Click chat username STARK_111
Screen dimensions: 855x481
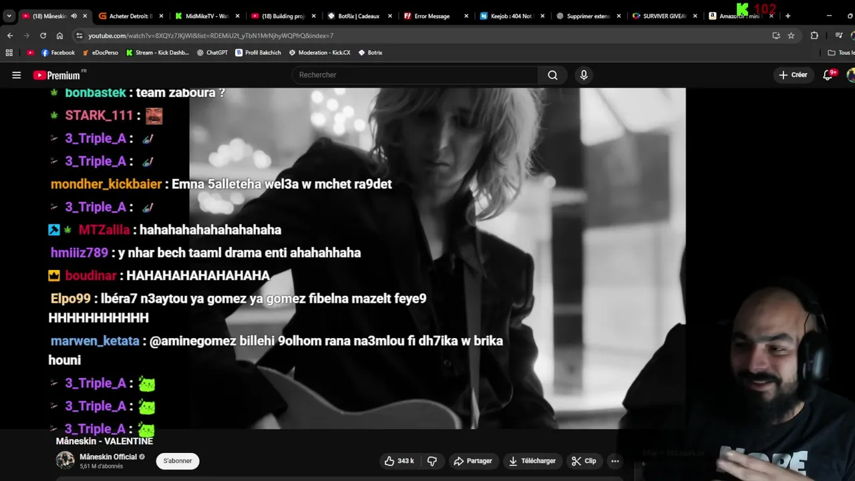tap(99, 116)
